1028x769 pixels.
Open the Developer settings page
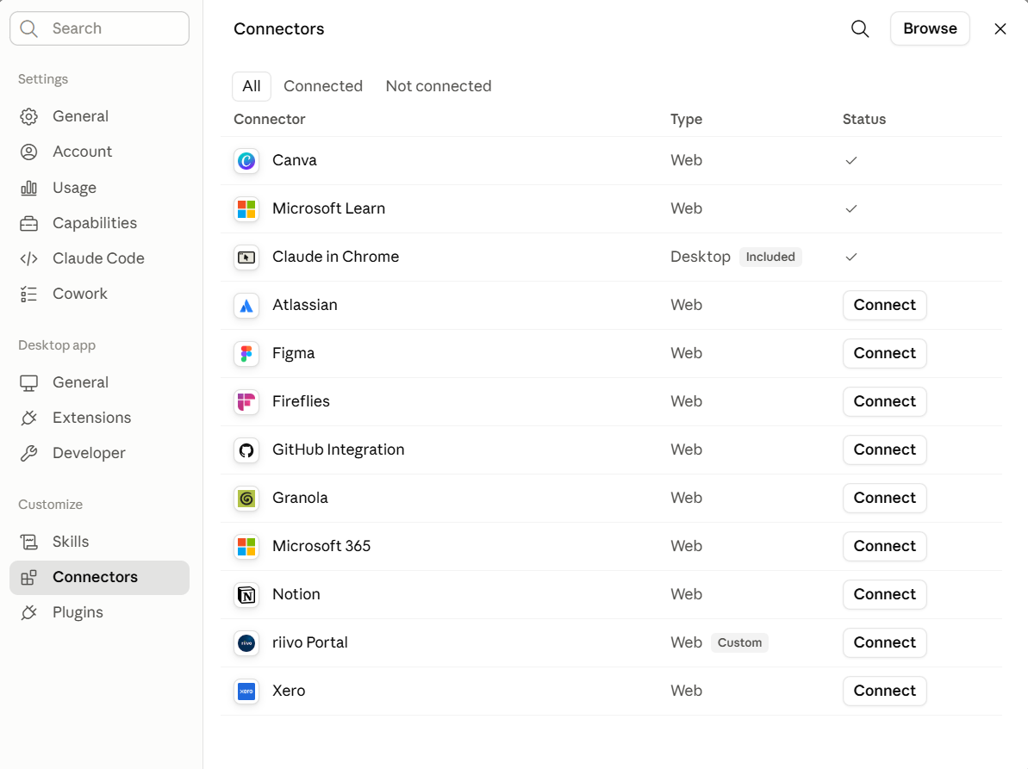(x=100, y=453)
